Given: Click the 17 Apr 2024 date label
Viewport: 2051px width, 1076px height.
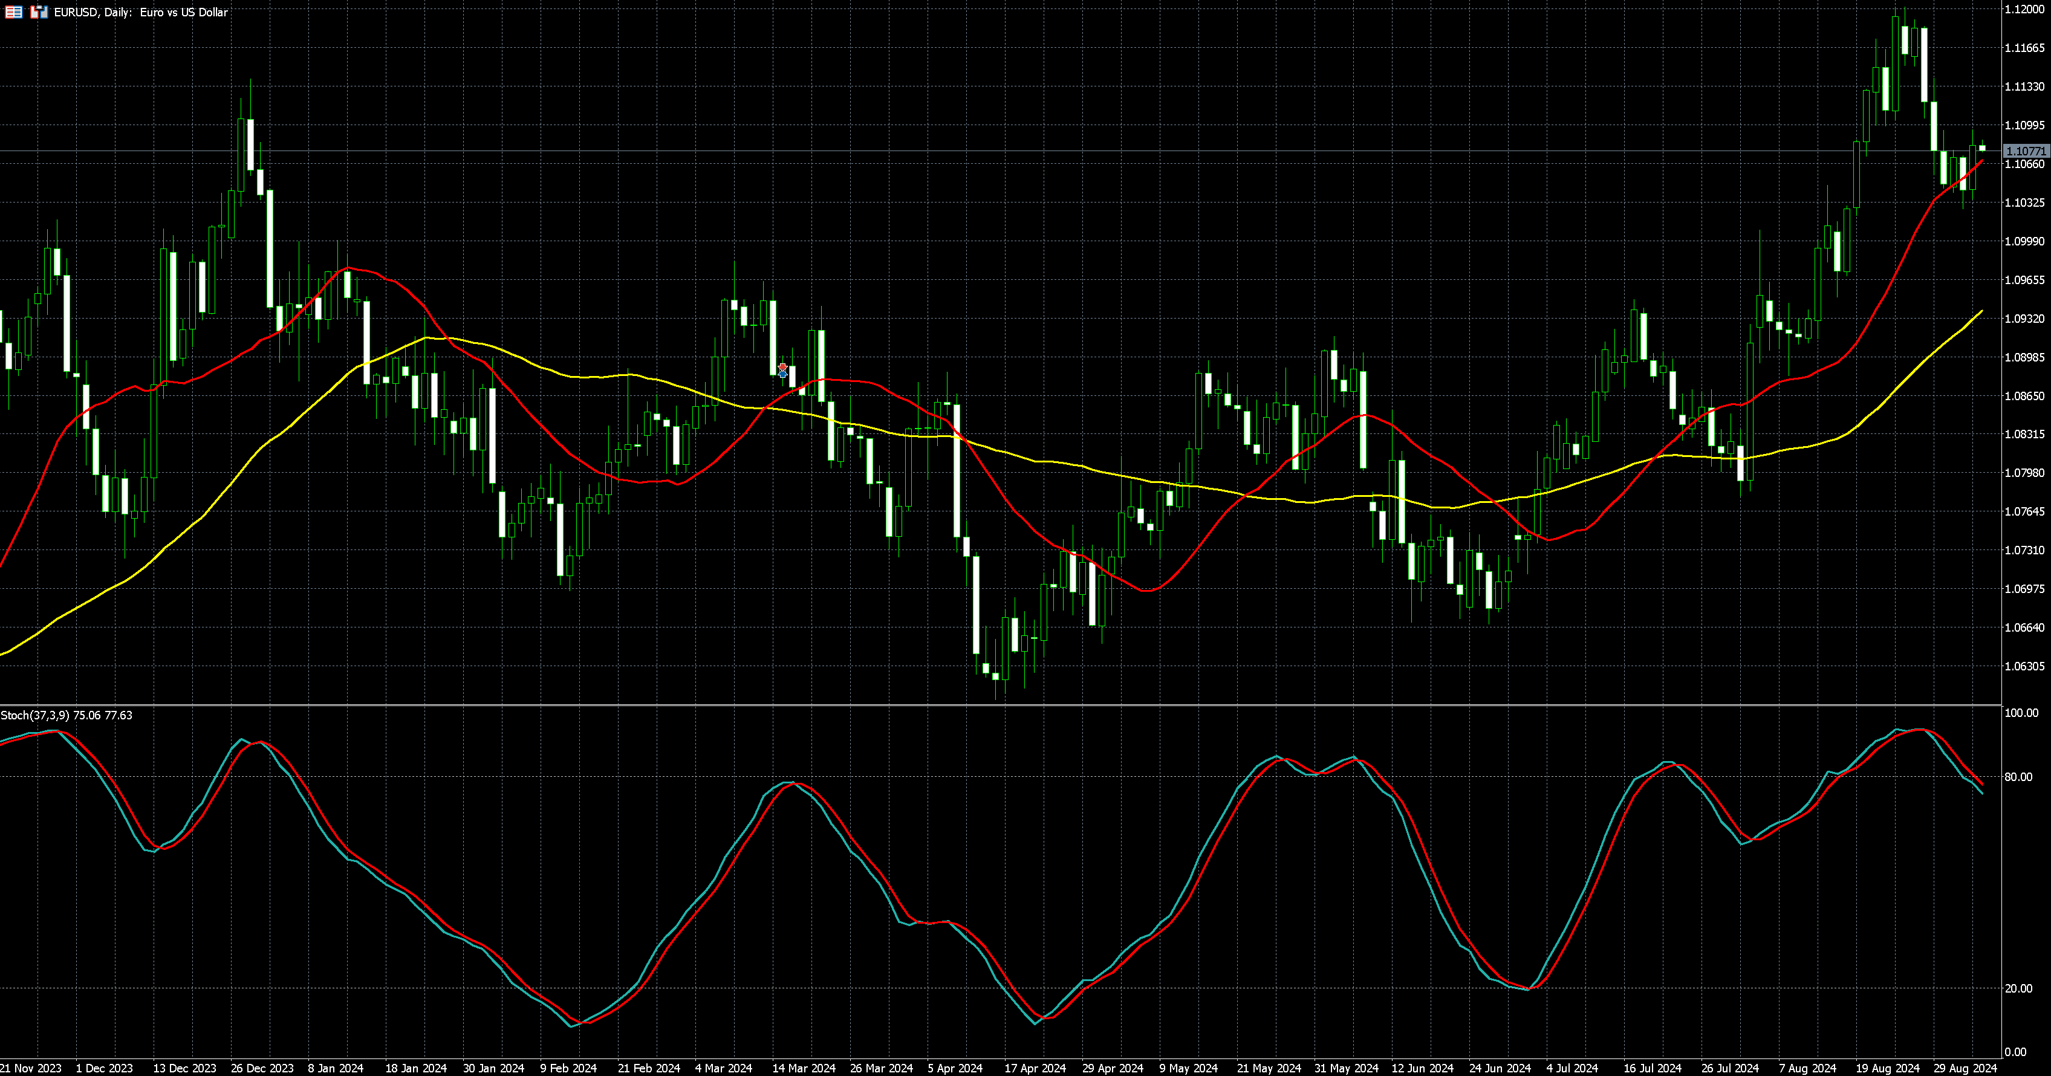Looking at the screenshot, I should click(x=1035, y=1068).
